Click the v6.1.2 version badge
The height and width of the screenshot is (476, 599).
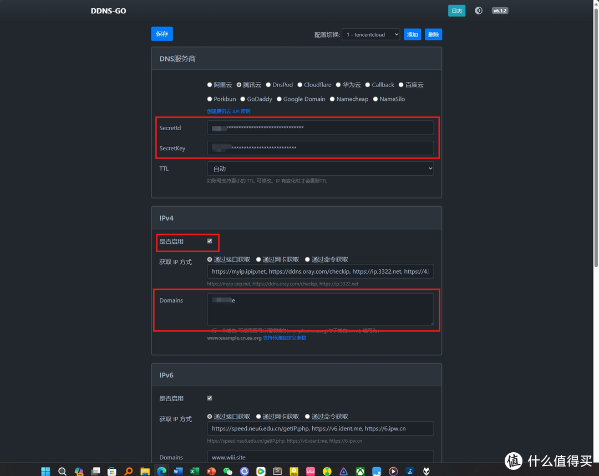pos(500,11)
